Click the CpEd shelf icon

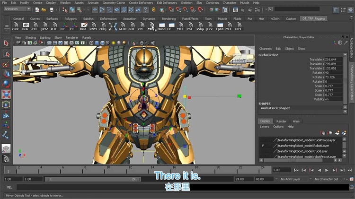[x=220, y=26]
